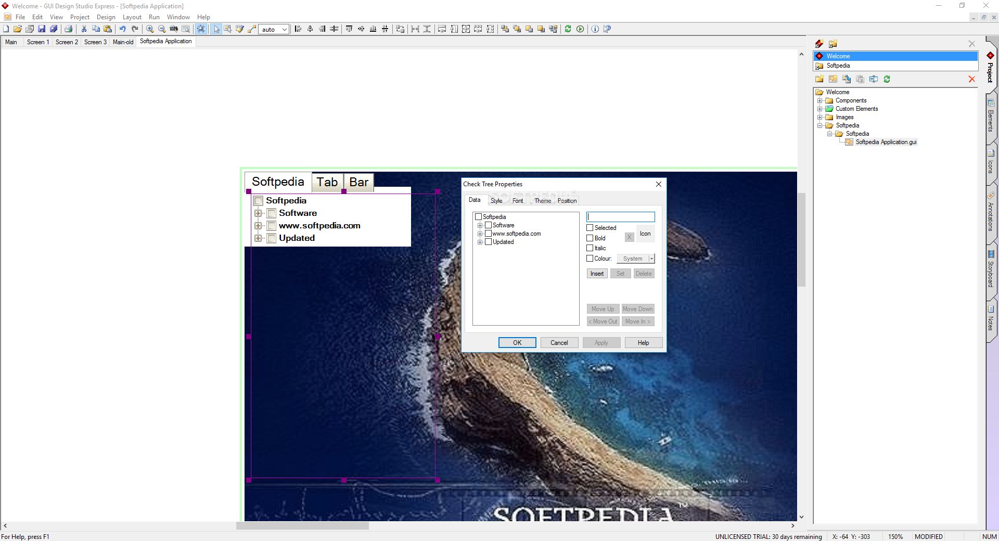
Task: Click the green refresh icon in toolbar
Action: click(568, 29)
